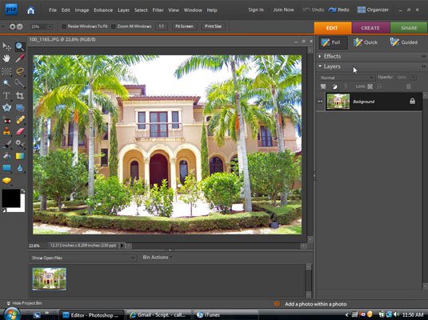Open the Filter menu
The image size is (428, 320).
pos(158,10)
